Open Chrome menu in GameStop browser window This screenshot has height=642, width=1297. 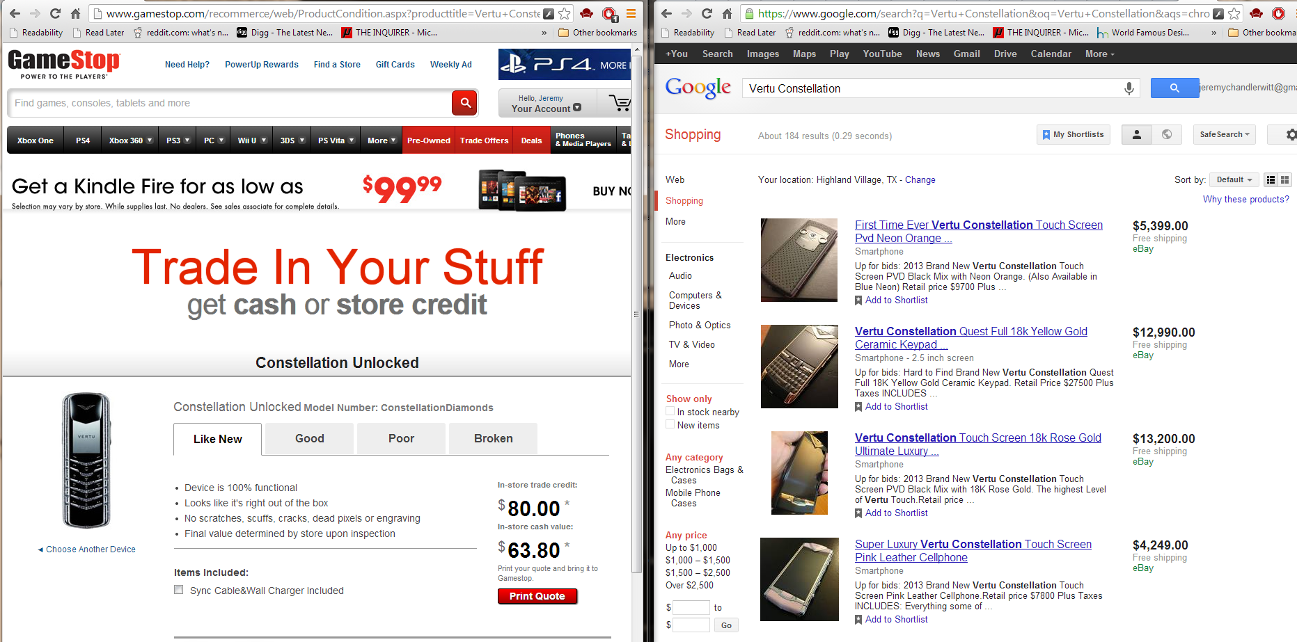(631, 13)
